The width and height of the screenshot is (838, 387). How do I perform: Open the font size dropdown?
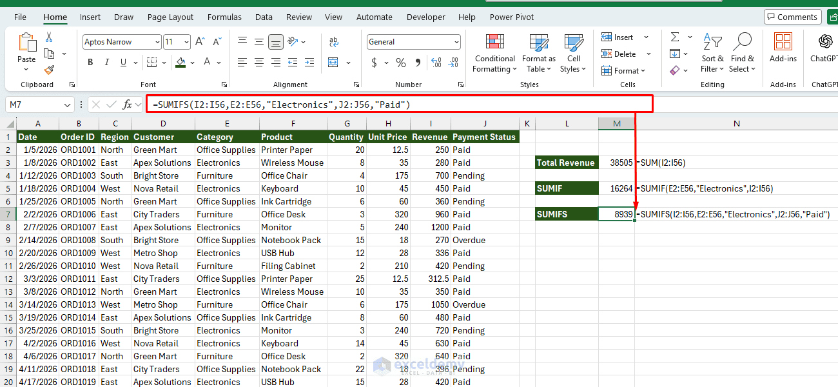[x=186, y=42]
